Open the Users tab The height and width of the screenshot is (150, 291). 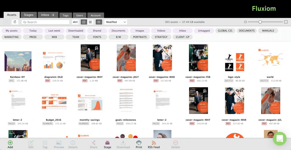(80, 15)
